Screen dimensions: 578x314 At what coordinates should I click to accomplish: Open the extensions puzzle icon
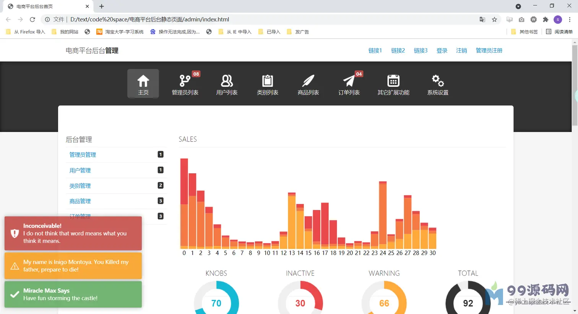coord(546,20)
